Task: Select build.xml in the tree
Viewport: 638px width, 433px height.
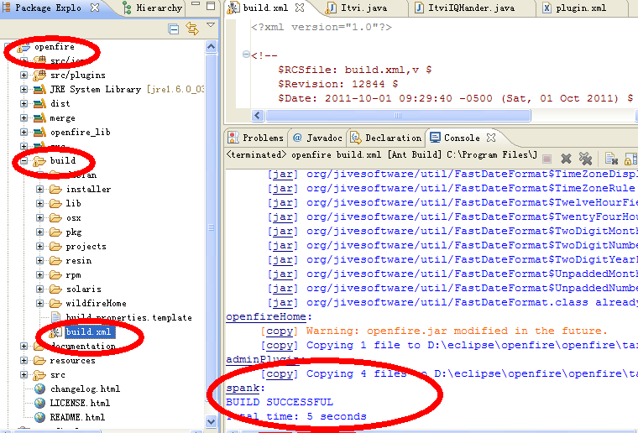Action: coord(88,331)
